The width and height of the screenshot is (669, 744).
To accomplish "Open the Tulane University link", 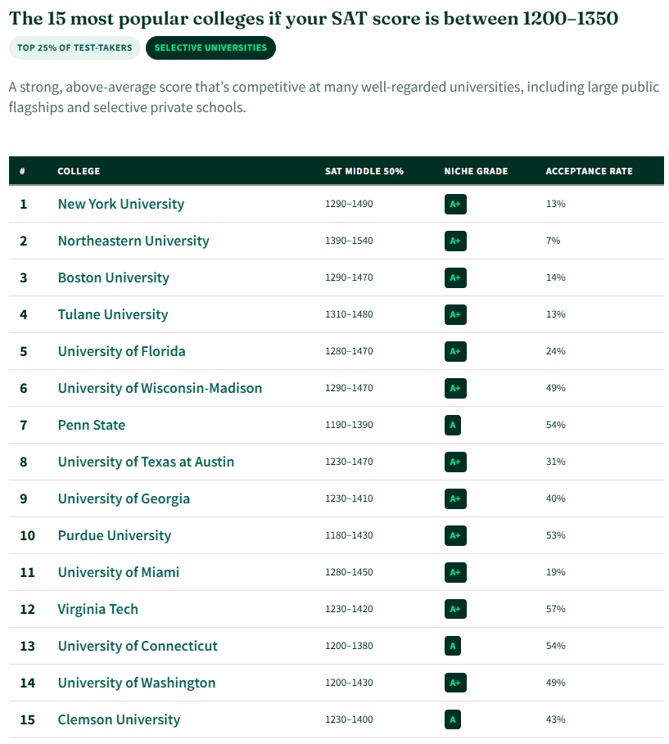I will pos(113,314).
